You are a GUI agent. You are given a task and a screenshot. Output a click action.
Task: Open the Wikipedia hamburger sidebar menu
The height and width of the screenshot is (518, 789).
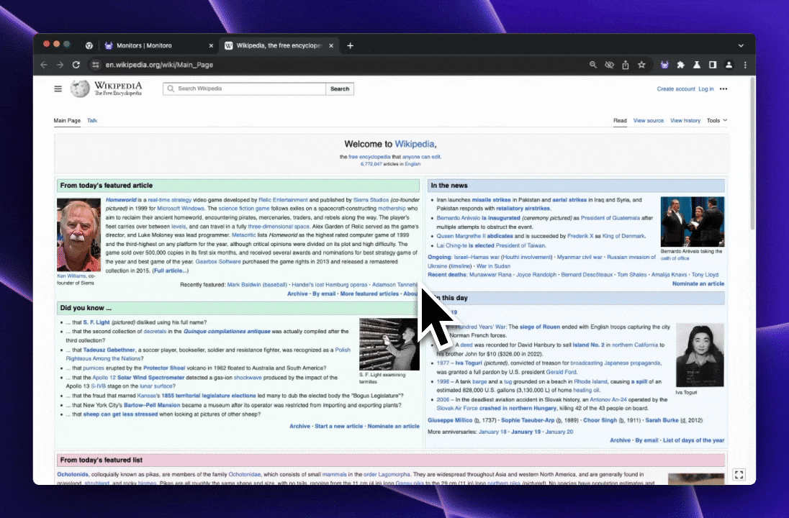pos(58,88)
